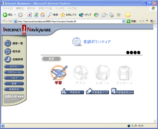Click the Back arrow toolbar icon

[x=5, y=15]
